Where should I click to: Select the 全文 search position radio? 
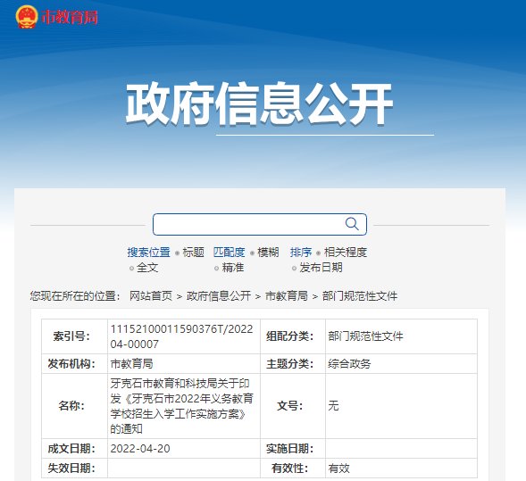coord(131,268)
